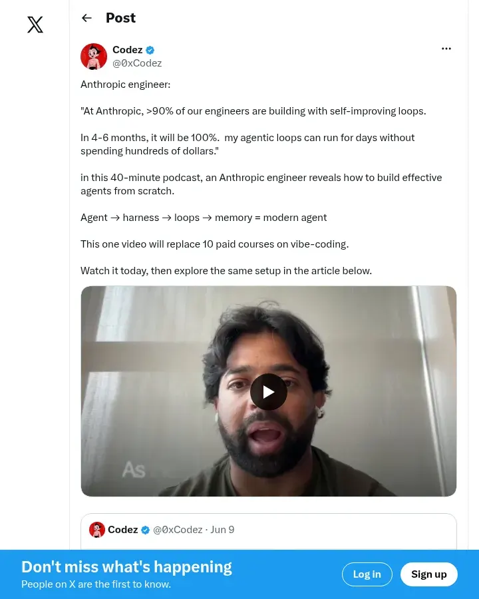Viewport: 479px width, 599px height.
Task: Click the @0xCodez handle in quoted post
Action: (x=178, y=530)
